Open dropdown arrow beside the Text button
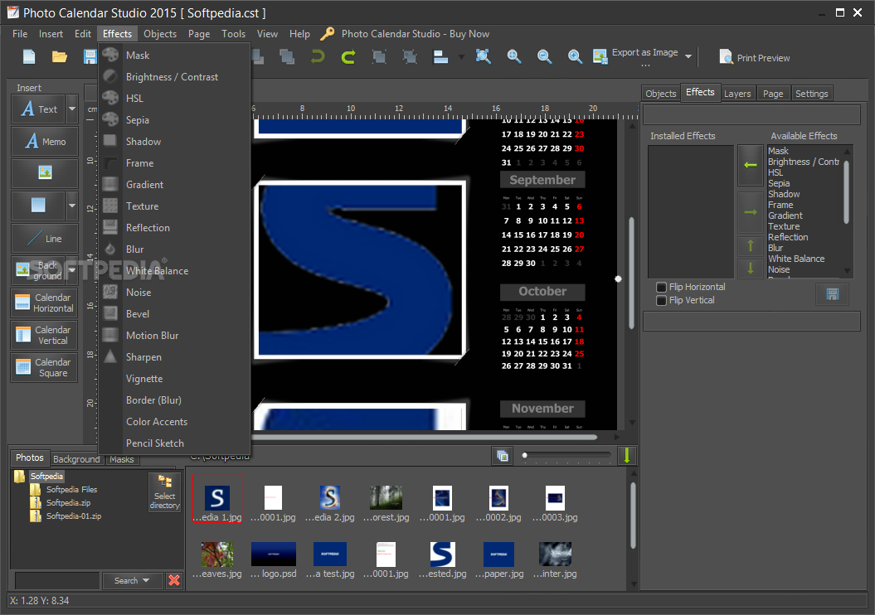The width and height of the screenshot is (875, 615). point(72,109)
